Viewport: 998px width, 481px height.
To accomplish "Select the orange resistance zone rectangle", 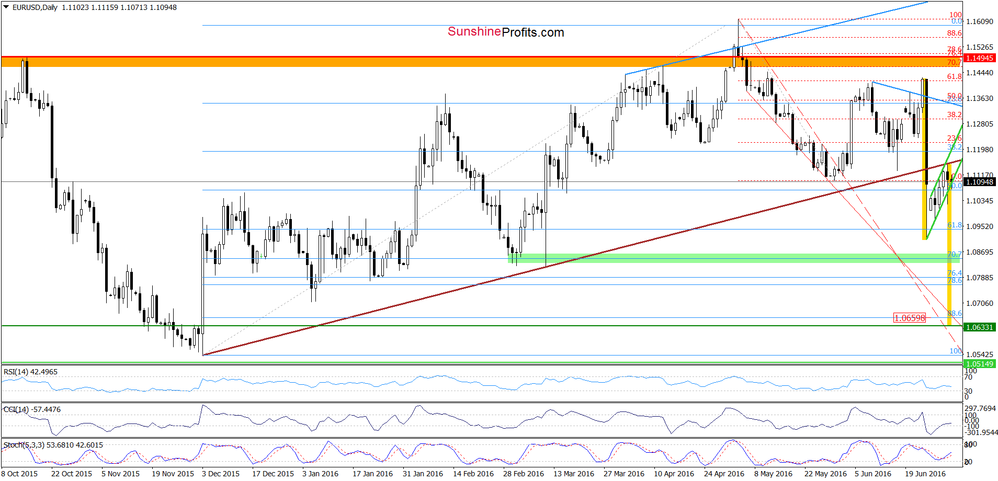I will point(482,62).
